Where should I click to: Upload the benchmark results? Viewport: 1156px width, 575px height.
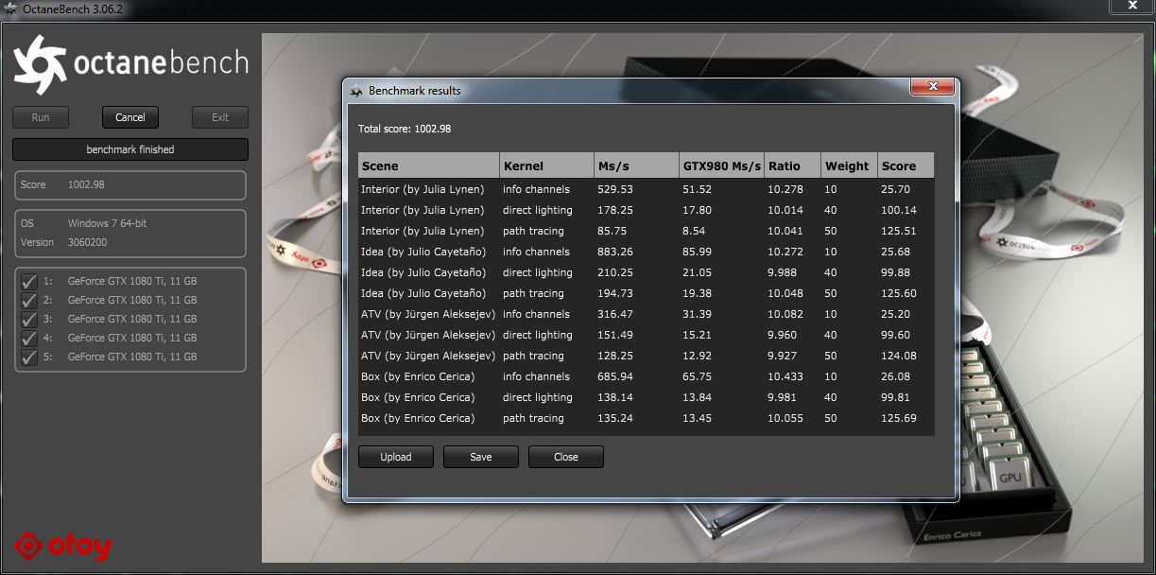pyautogui.click(x=396, y=457)
